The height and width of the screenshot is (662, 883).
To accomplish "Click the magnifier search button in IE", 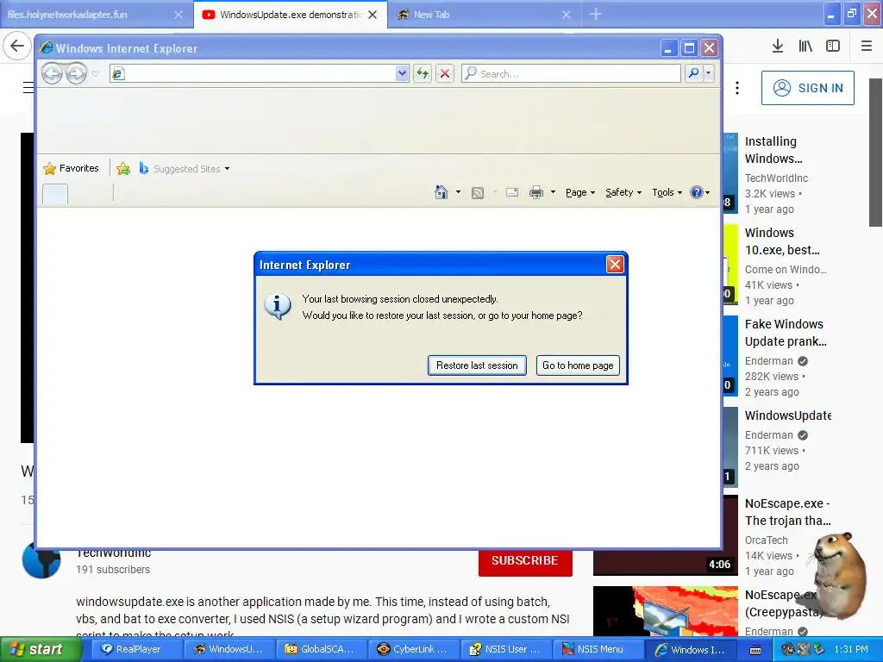I will (x=694, y=73).
